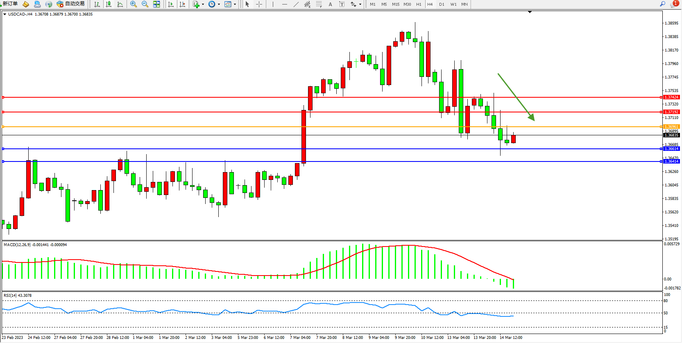The width and height of the screenshot is (682, 343).
Task: Zoom out of the chart
Action: point(145,4)
